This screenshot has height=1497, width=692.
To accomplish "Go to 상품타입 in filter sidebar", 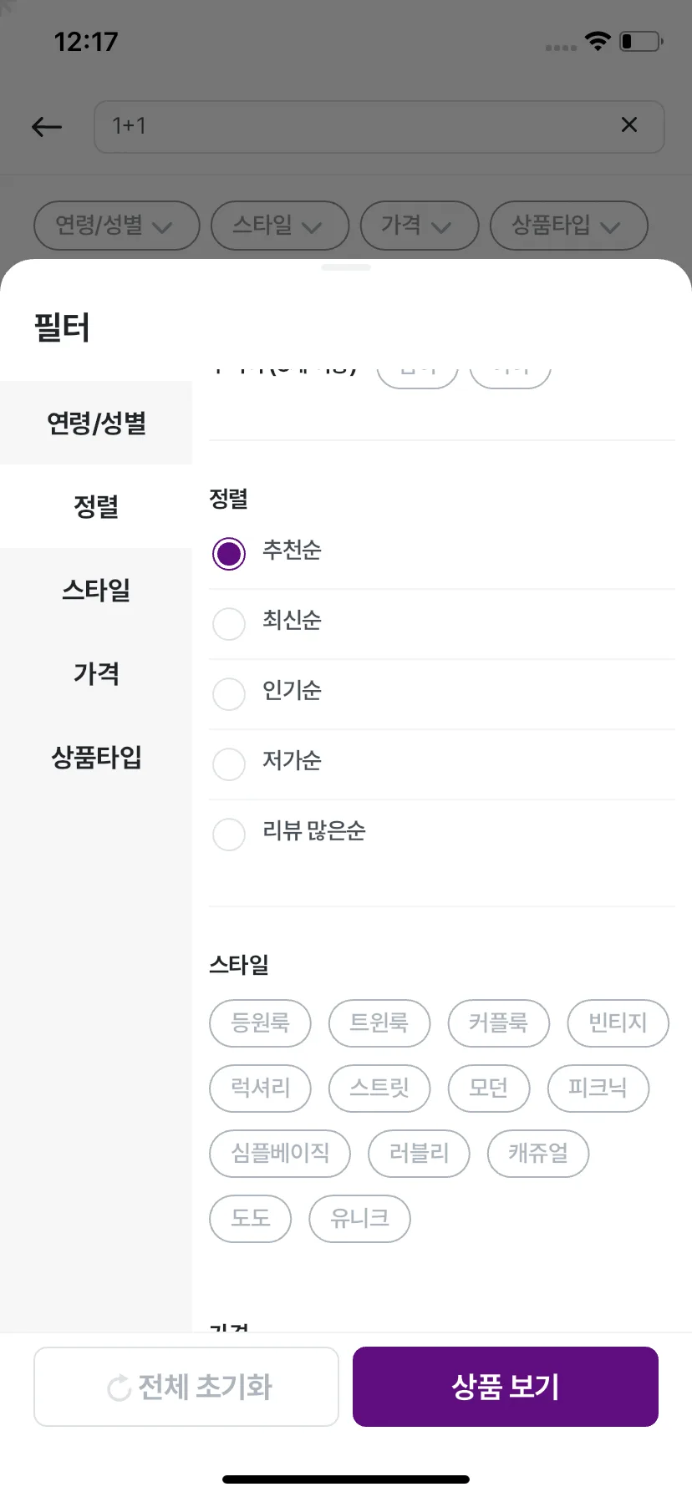I will click(x=96, y=757).
